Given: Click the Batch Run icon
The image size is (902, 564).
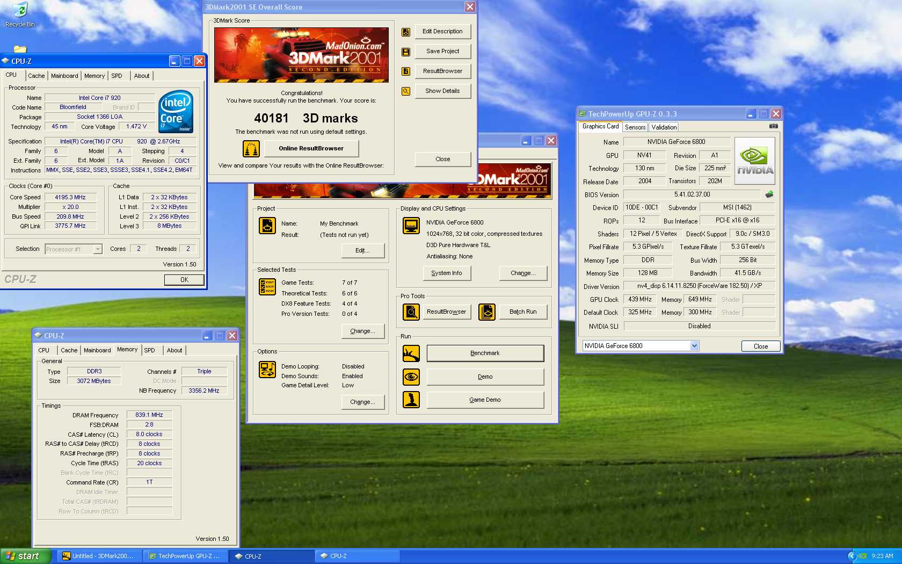Looking at the screenshot, I should [487, 312].
